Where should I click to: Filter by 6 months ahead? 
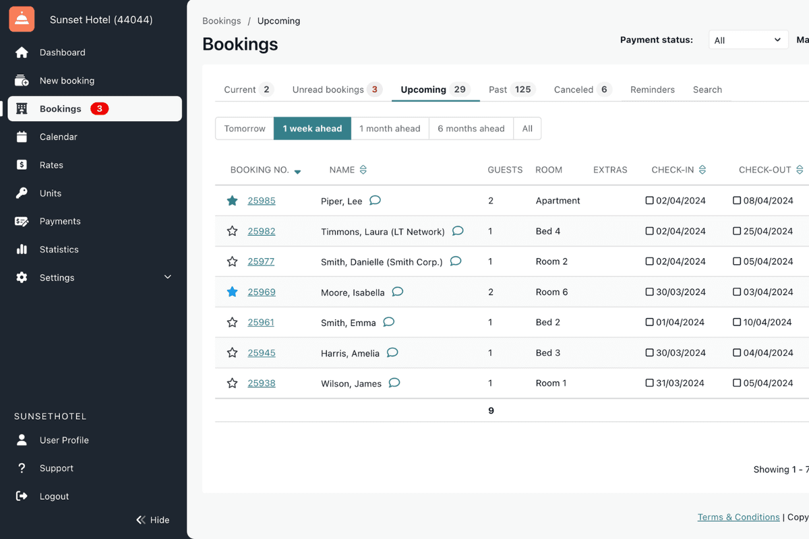point(471,129)
